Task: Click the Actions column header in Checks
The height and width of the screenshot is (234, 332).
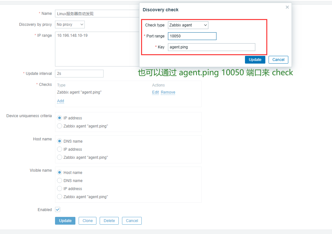Action: (158, 85)
